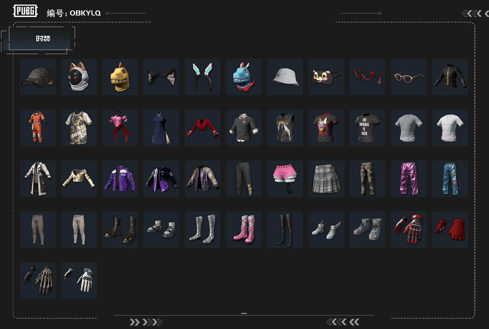This screenshot has width=489, height=329.
Task: Click the PUBG logo
Action: tap(25, 11)
